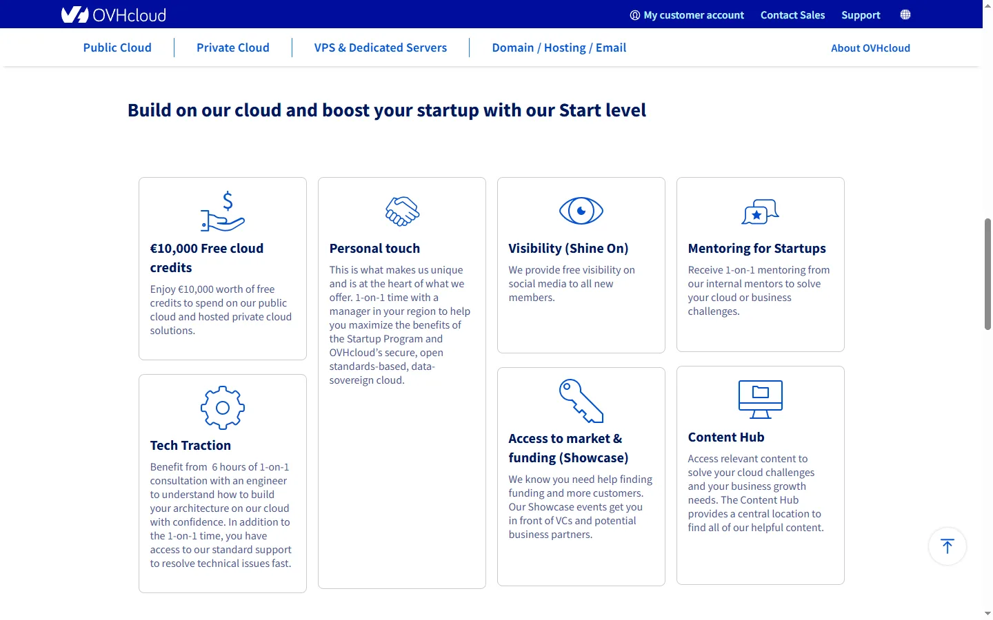Click the back-to-top arrow button
The height and width of the screenshot is (620, 993).
(x=947, y=546)
